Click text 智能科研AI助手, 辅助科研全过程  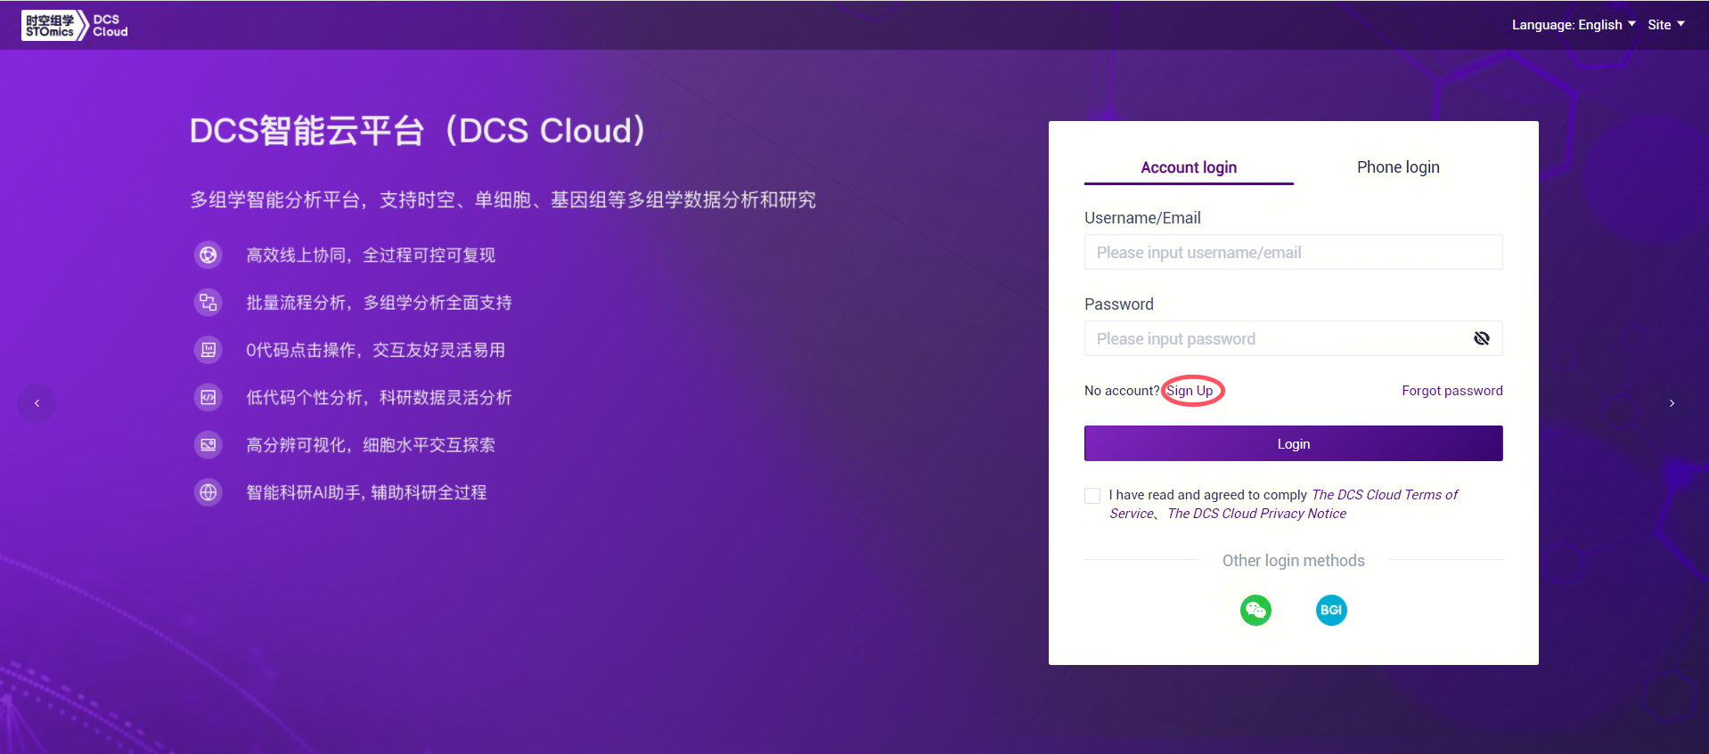[367, 492]
